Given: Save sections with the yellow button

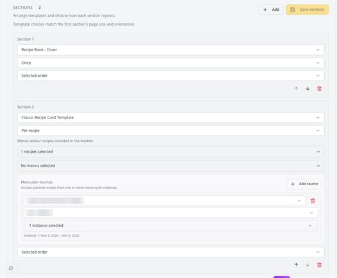Looking at the screenshot, I should [307, 10].
